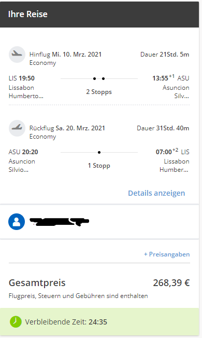The width and height of the screenshot is (202, 338).
Task: Click the Ihre Reise header bar
Action: [99, 14]
